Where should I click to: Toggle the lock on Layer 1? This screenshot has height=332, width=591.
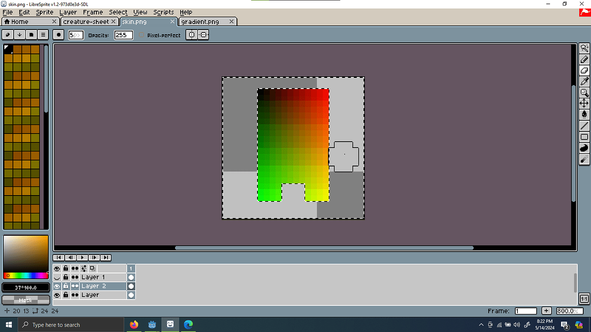pyautogui.click(x=66, y=277)
